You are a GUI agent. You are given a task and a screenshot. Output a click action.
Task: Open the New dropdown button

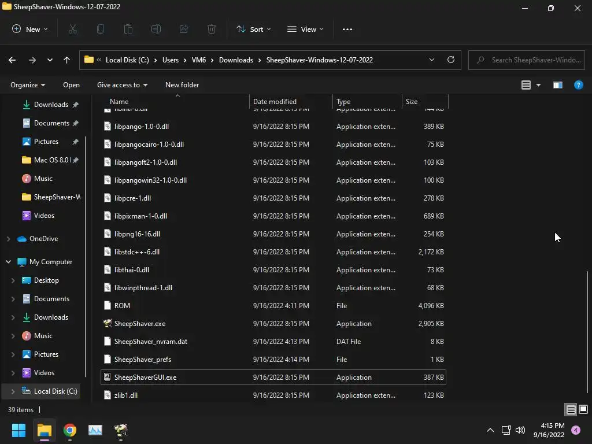pyautogui.click(x=30, y=29)
